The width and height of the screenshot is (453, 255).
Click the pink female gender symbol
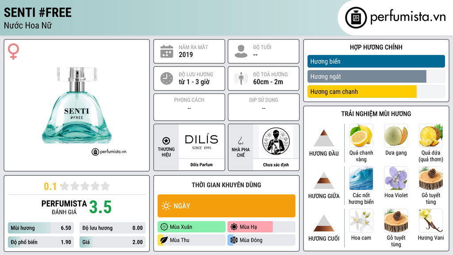13,51
